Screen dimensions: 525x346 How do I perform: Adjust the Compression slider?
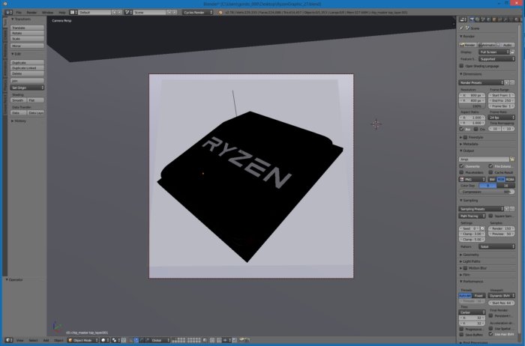click(x=487, y=192)
